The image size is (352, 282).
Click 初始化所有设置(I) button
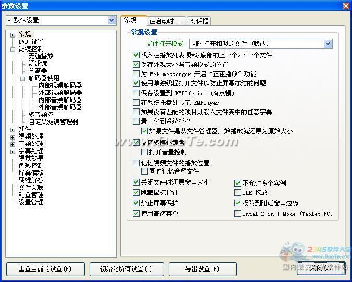click(127, 269)
